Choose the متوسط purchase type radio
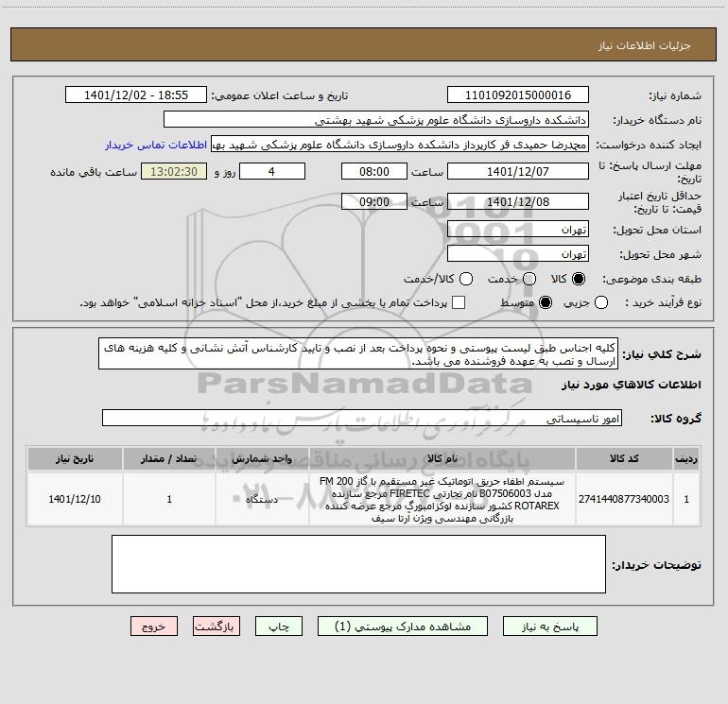The image size is (728, 704). 546,302
